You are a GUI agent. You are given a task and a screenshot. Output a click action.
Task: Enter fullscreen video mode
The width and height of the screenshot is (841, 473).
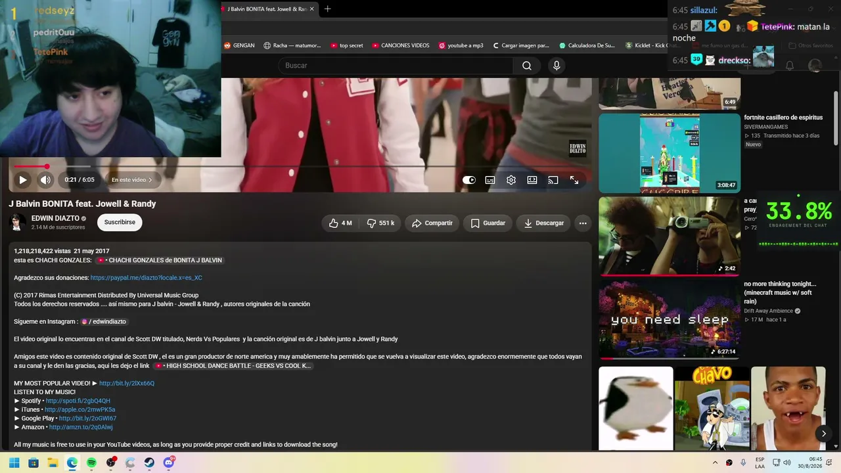click(x=574, y=180)
